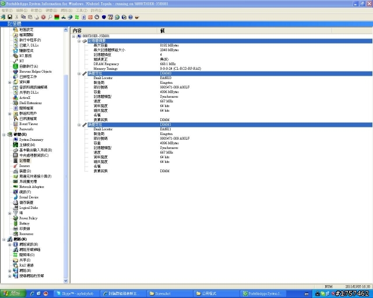Open Event Viewer in the tree
The height and width of the screenshot is (298, 373).
click(29, 124)
